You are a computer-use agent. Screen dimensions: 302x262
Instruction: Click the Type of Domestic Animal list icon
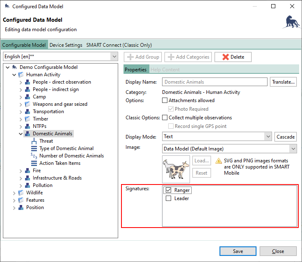34,148
